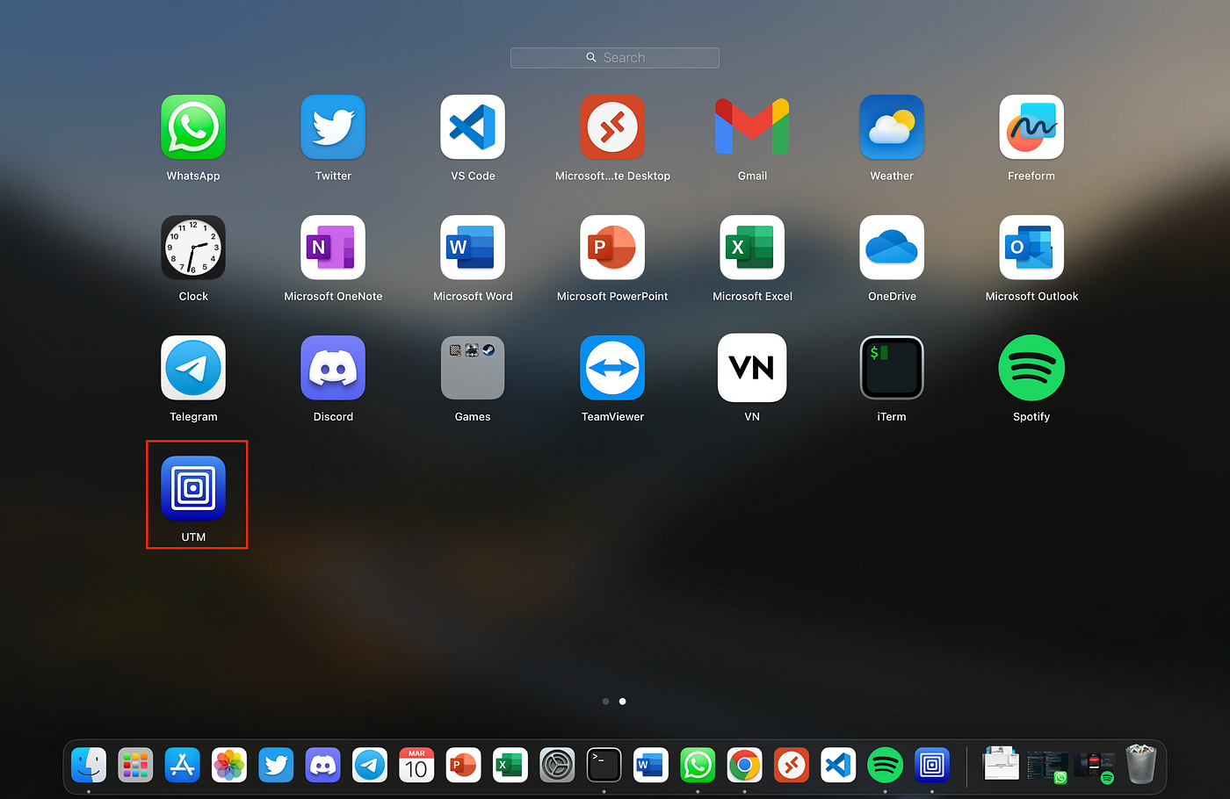Open the Clock app
The width and height of the screenshot is (1230, 799).
click(x=193, y=248)
